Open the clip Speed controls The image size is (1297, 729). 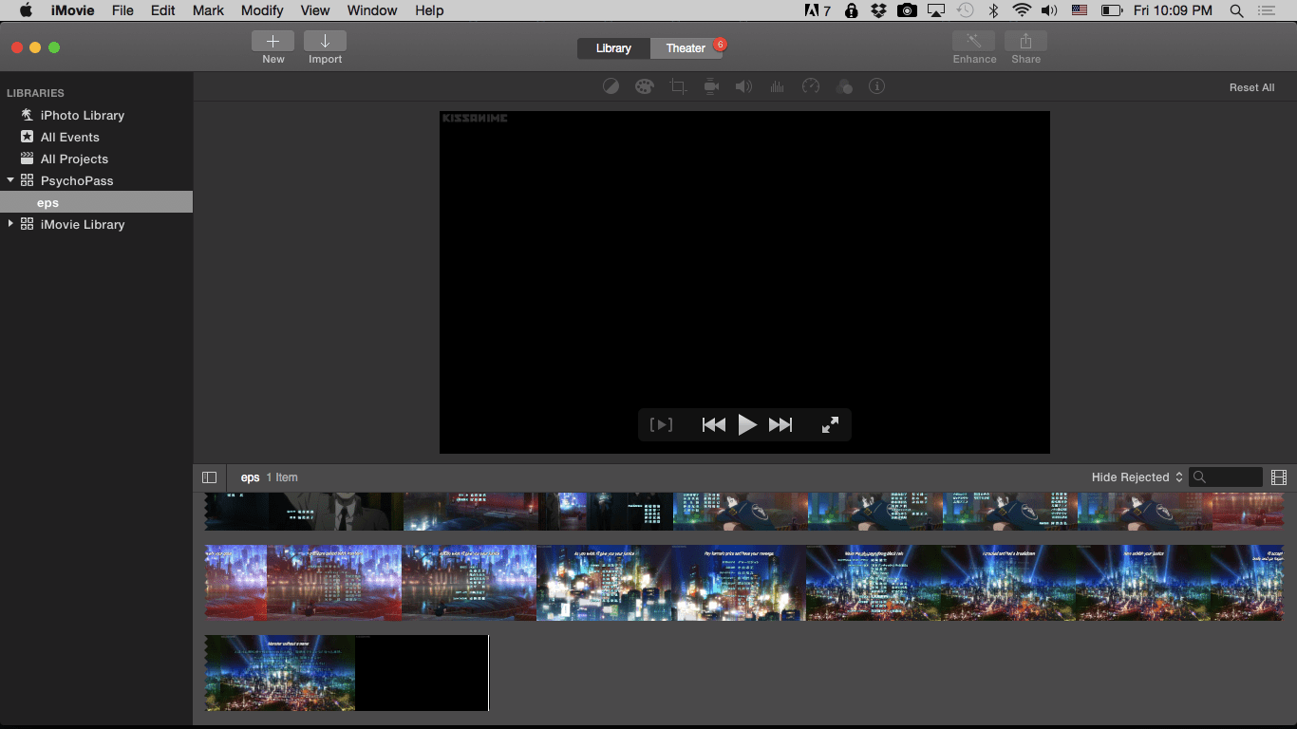click(811, 86)
